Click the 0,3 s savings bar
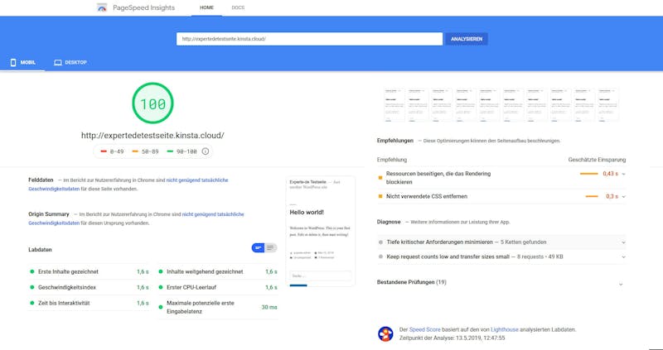This screenshot has width=663, height=350. click(x=592, y=196)
